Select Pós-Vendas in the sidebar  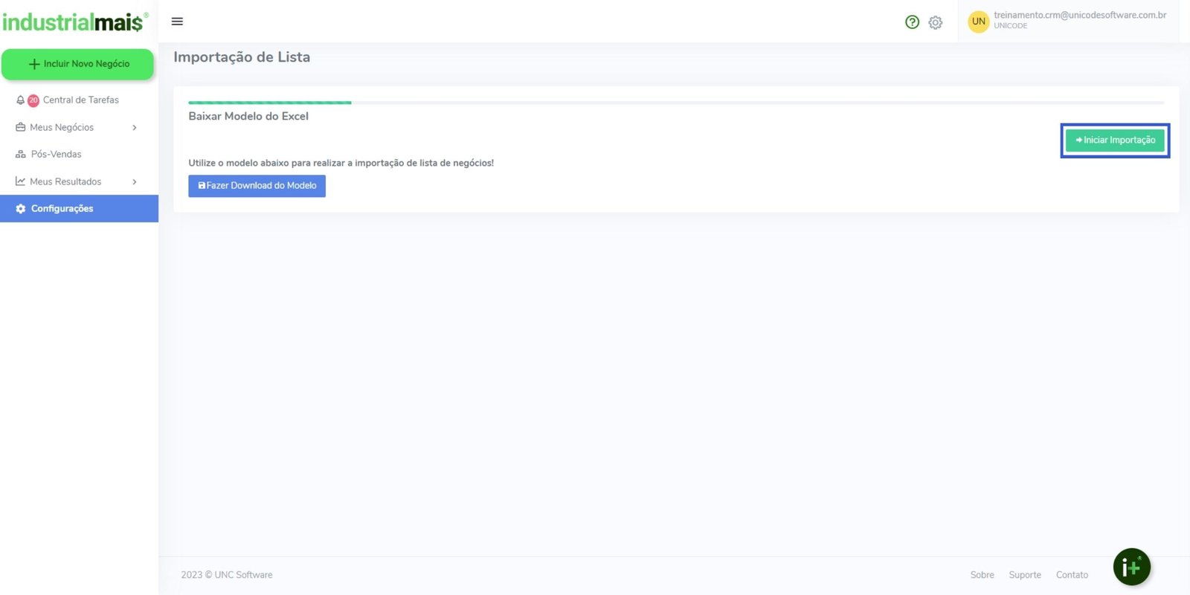[56, 155]
